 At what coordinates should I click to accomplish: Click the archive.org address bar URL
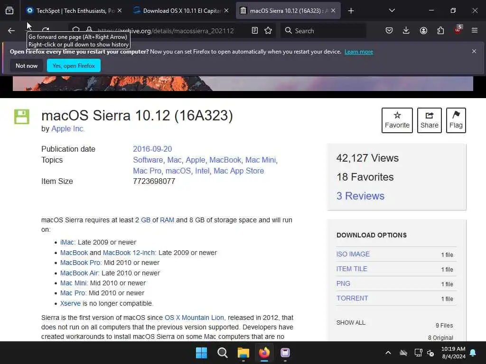point(166,31)
